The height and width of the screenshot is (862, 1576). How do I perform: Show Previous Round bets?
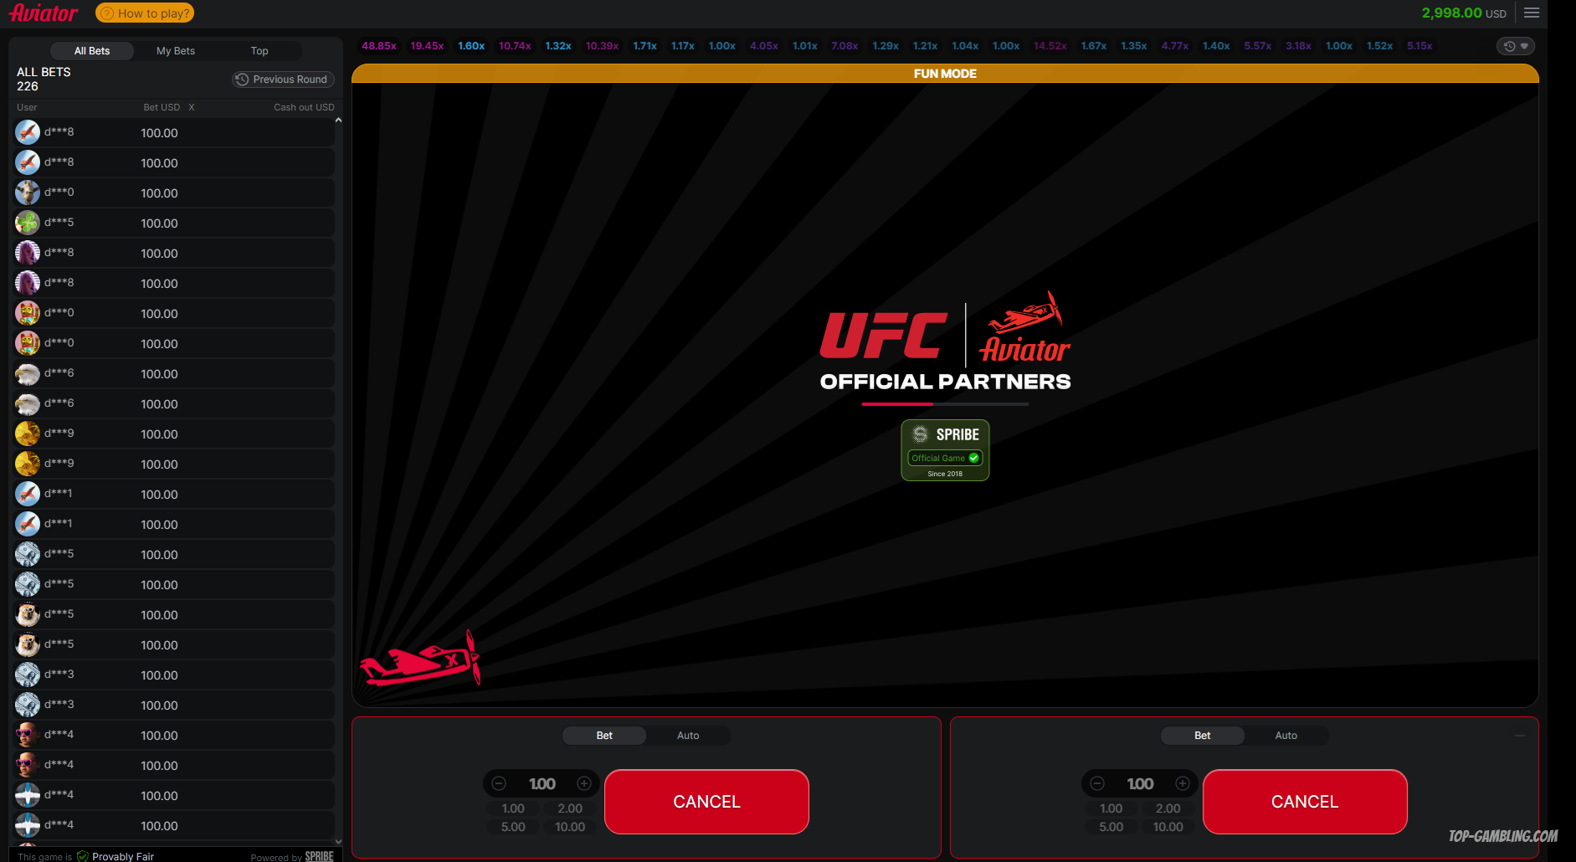283,80
